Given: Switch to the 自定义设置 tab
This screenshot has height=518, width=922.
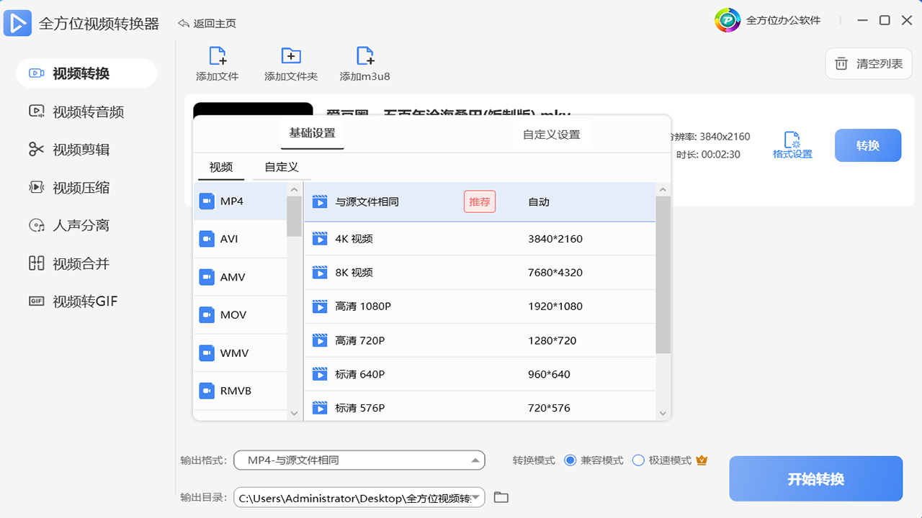Looking at the screenshot, I should pos(551,134).
